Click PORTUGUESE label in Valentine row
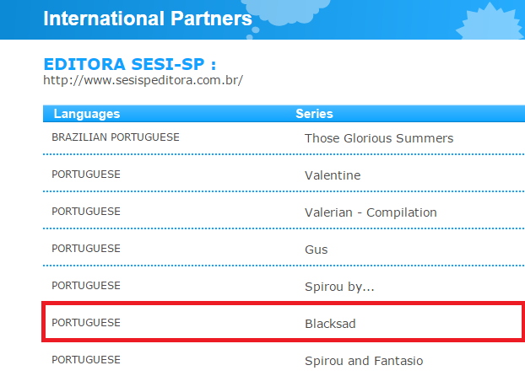This screenshot has height=376, width=525. [x=86, y=175]
